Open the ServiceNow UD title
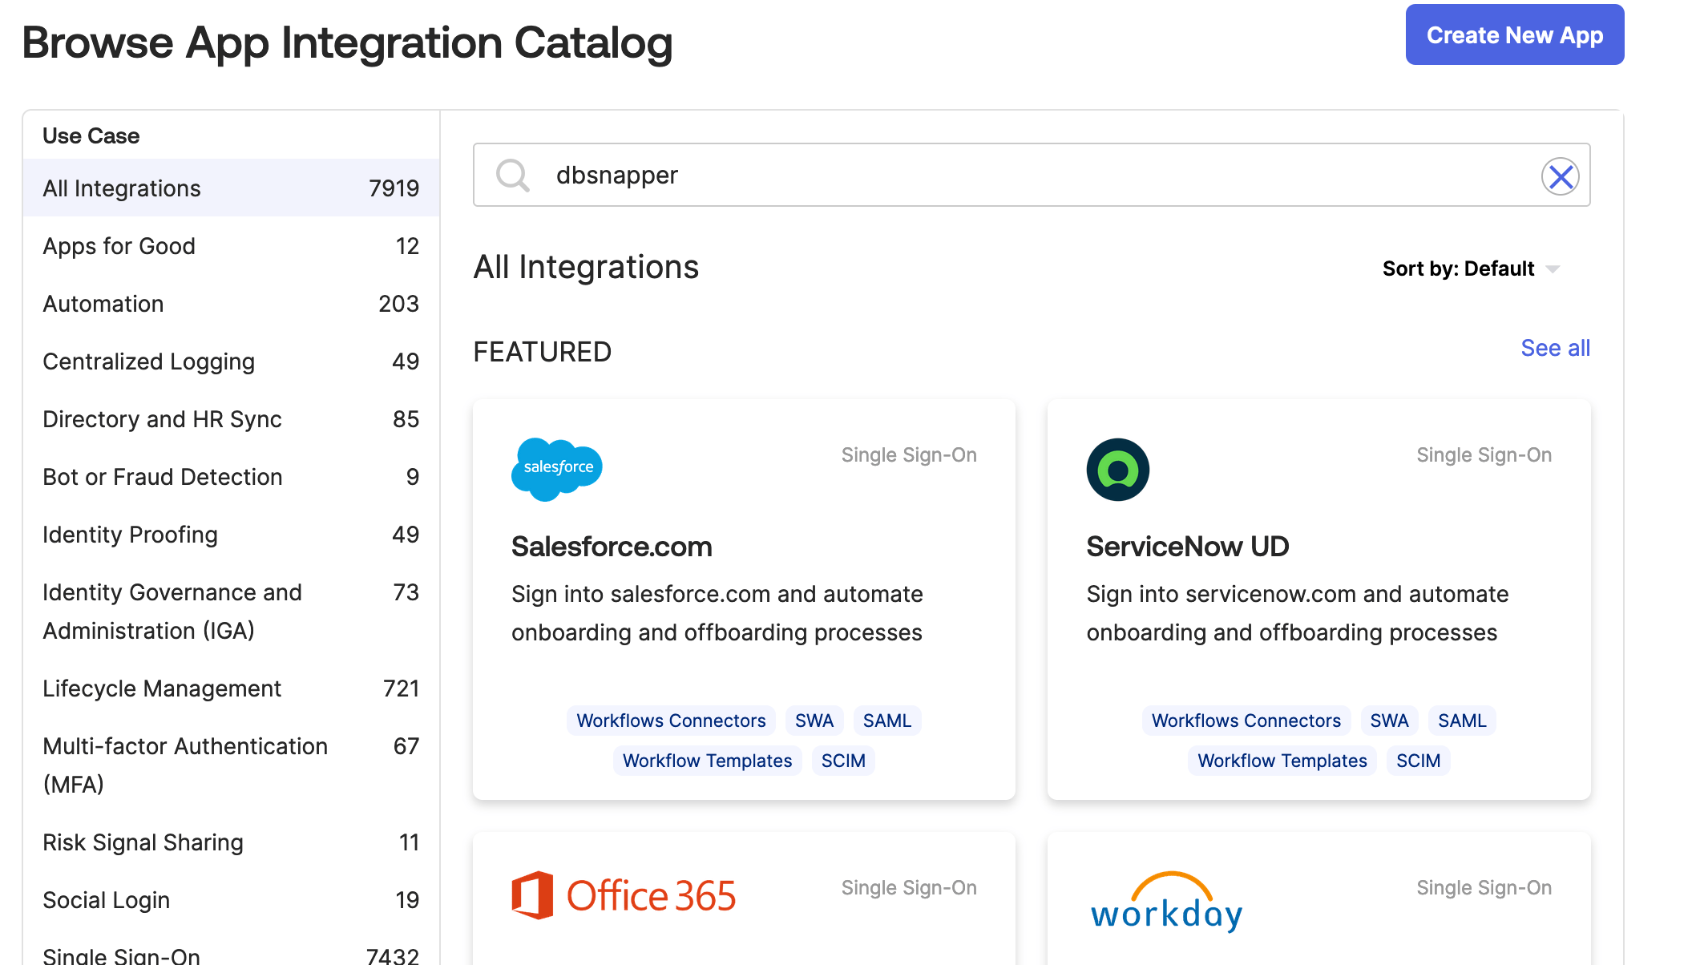Image resolution: width=1696 pixels, height=965 pixels. point(1187,547)
